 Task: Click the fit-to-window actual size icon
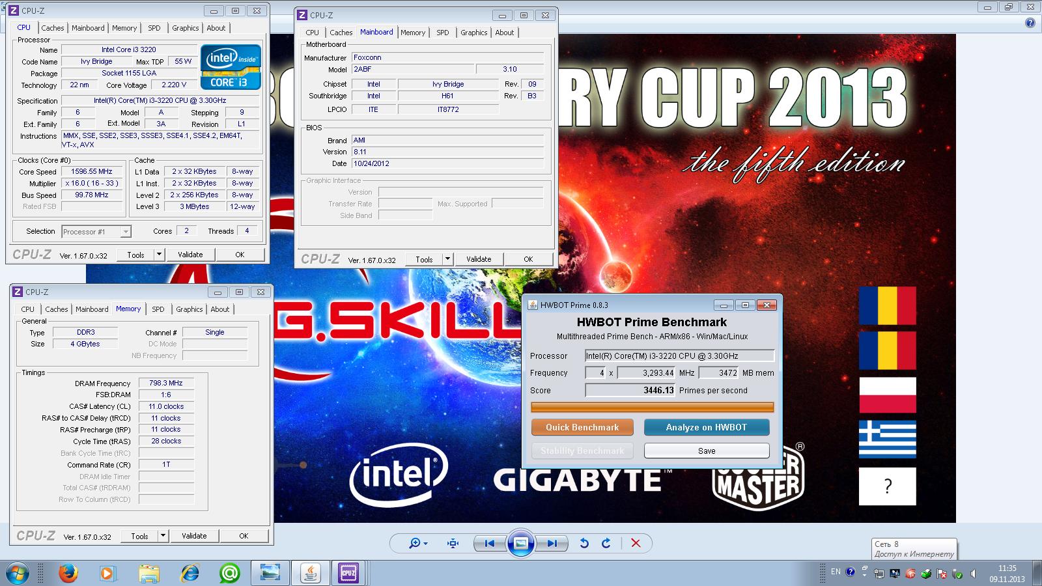click(x=453, y=543)
